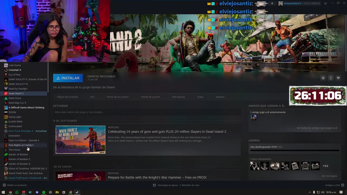Viewport: 347px width, 195px height.
Task: Open Knight's War Hammer news headline
Action: click(x=157, y=177)
